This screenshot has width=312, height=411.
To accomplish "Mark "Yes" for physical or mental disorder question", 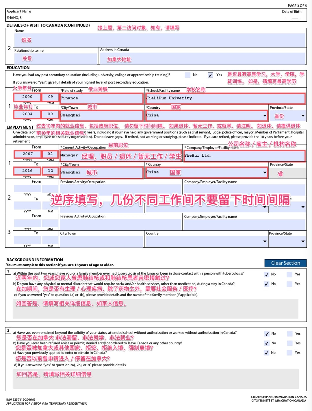I will [x=289, y=284].
